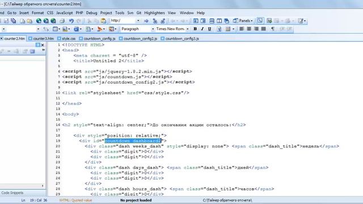Switch to countdown_config2.js tab
This screenshot has width=363, height=204.
(x=138, y=39)
